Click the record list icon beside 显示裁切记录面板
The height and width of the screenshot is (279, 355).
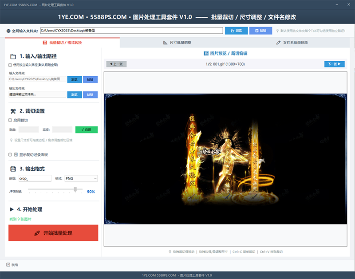coord(16,154)
